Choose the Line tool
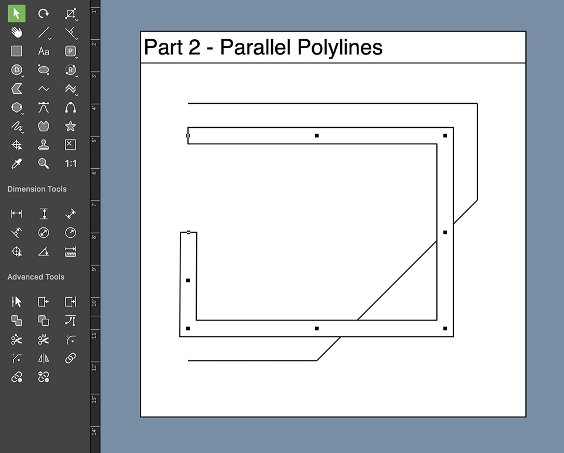The image size is (564, 453). (x=43, y=32)
